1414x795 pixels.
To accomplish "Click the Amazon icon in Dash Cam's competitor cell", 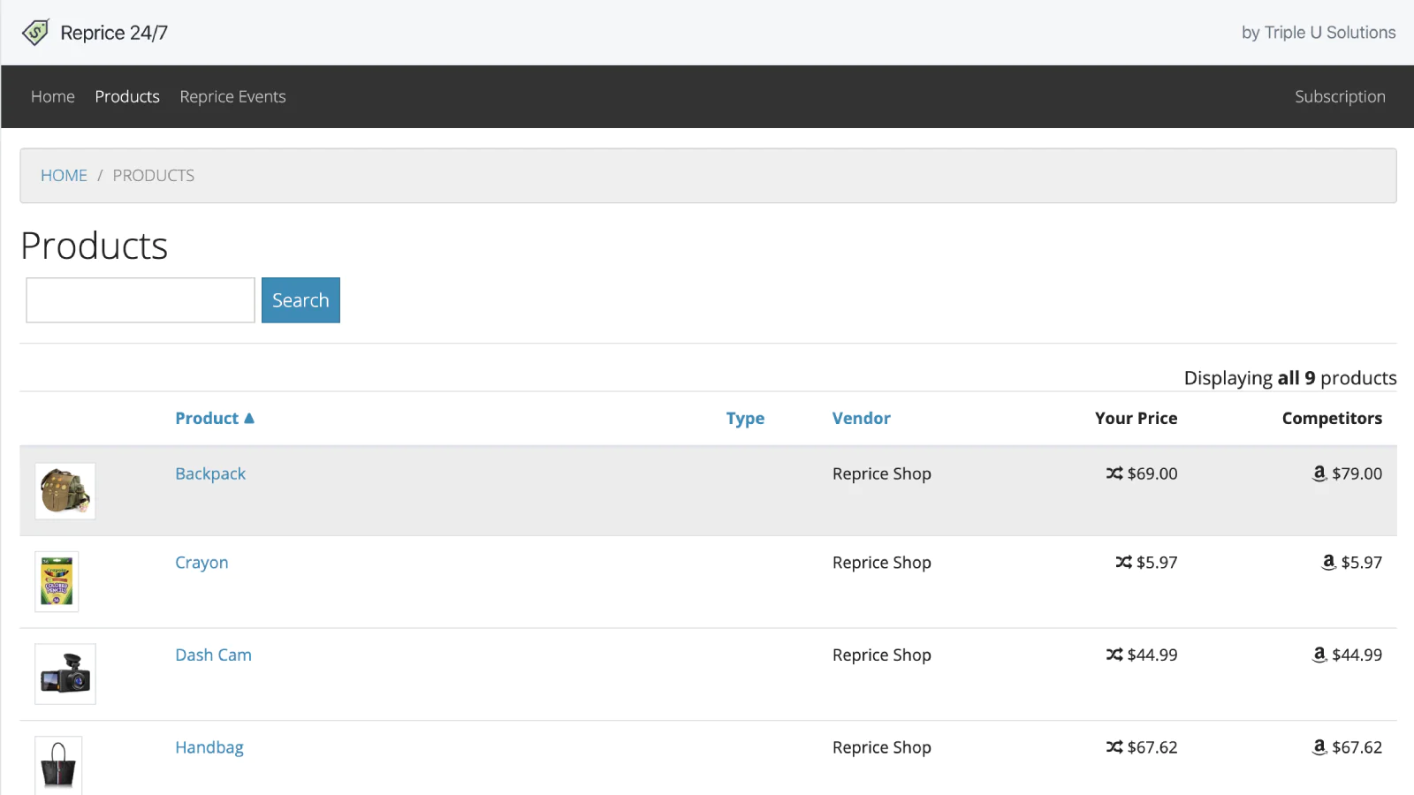I will click(1319, 655).
